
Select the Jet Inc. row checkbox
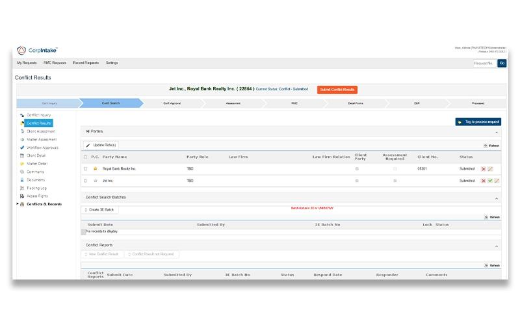(85, 181)
